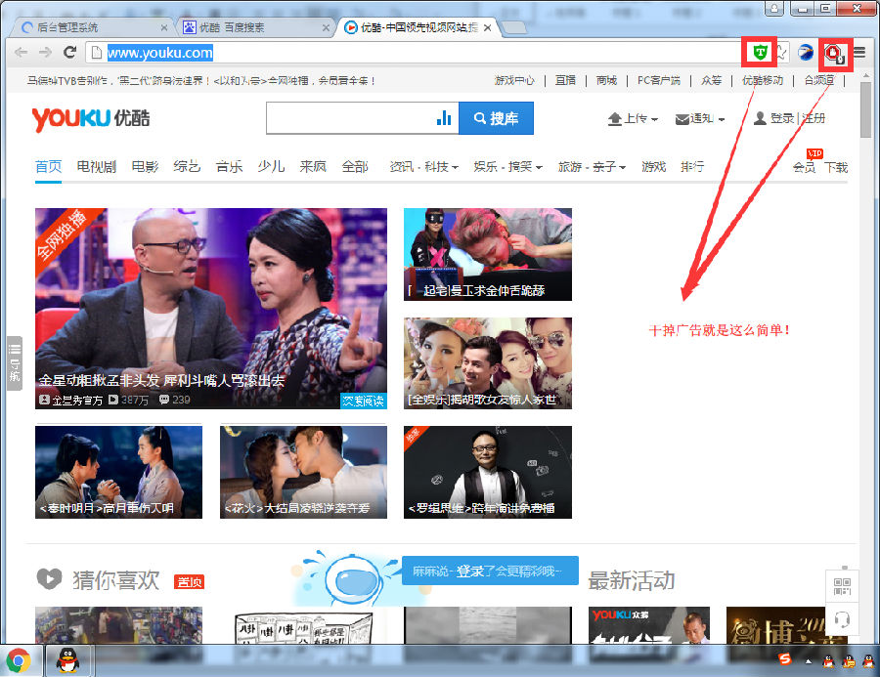Click the green shield ad-block extension icon
The image size is (880, 677).
pos(760,53)
